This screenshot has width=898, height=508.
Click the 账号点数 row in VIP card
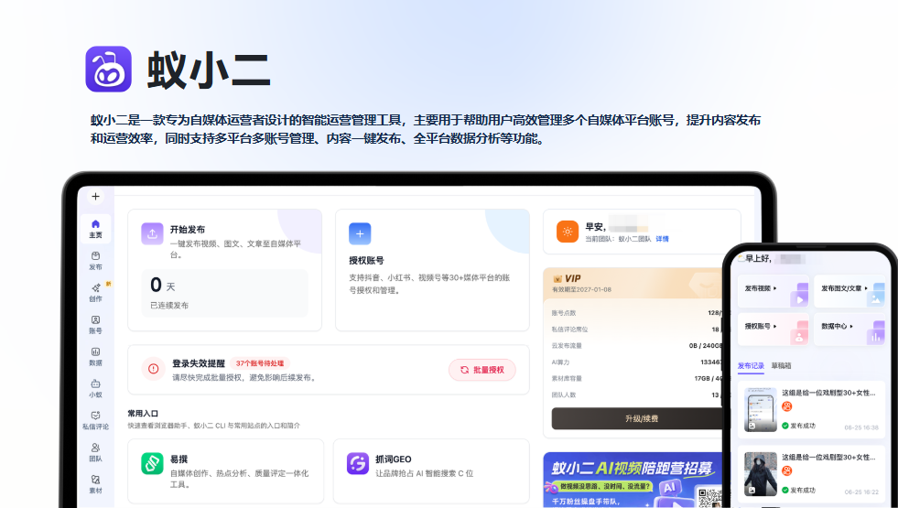click(x=636, y=313)
